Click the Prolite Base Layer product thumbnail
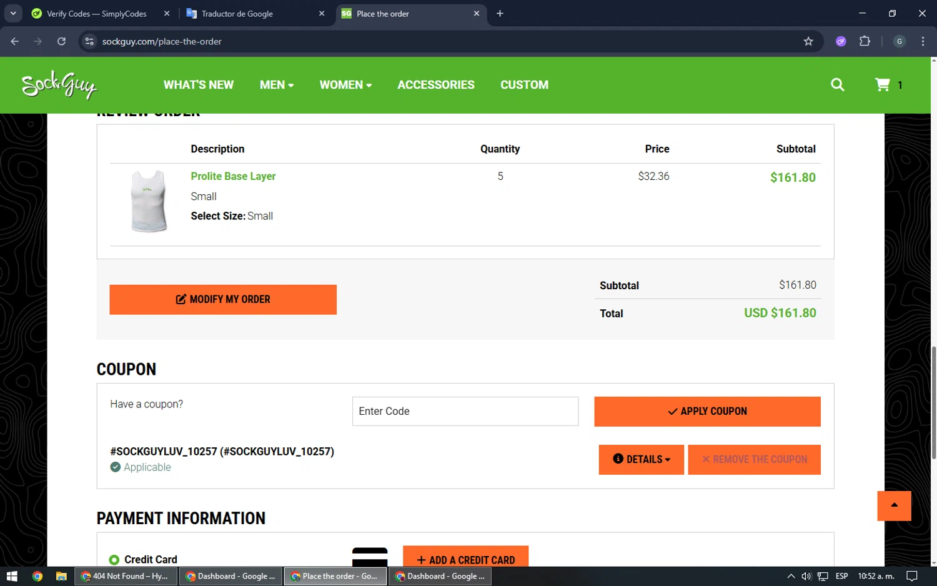 149,201
